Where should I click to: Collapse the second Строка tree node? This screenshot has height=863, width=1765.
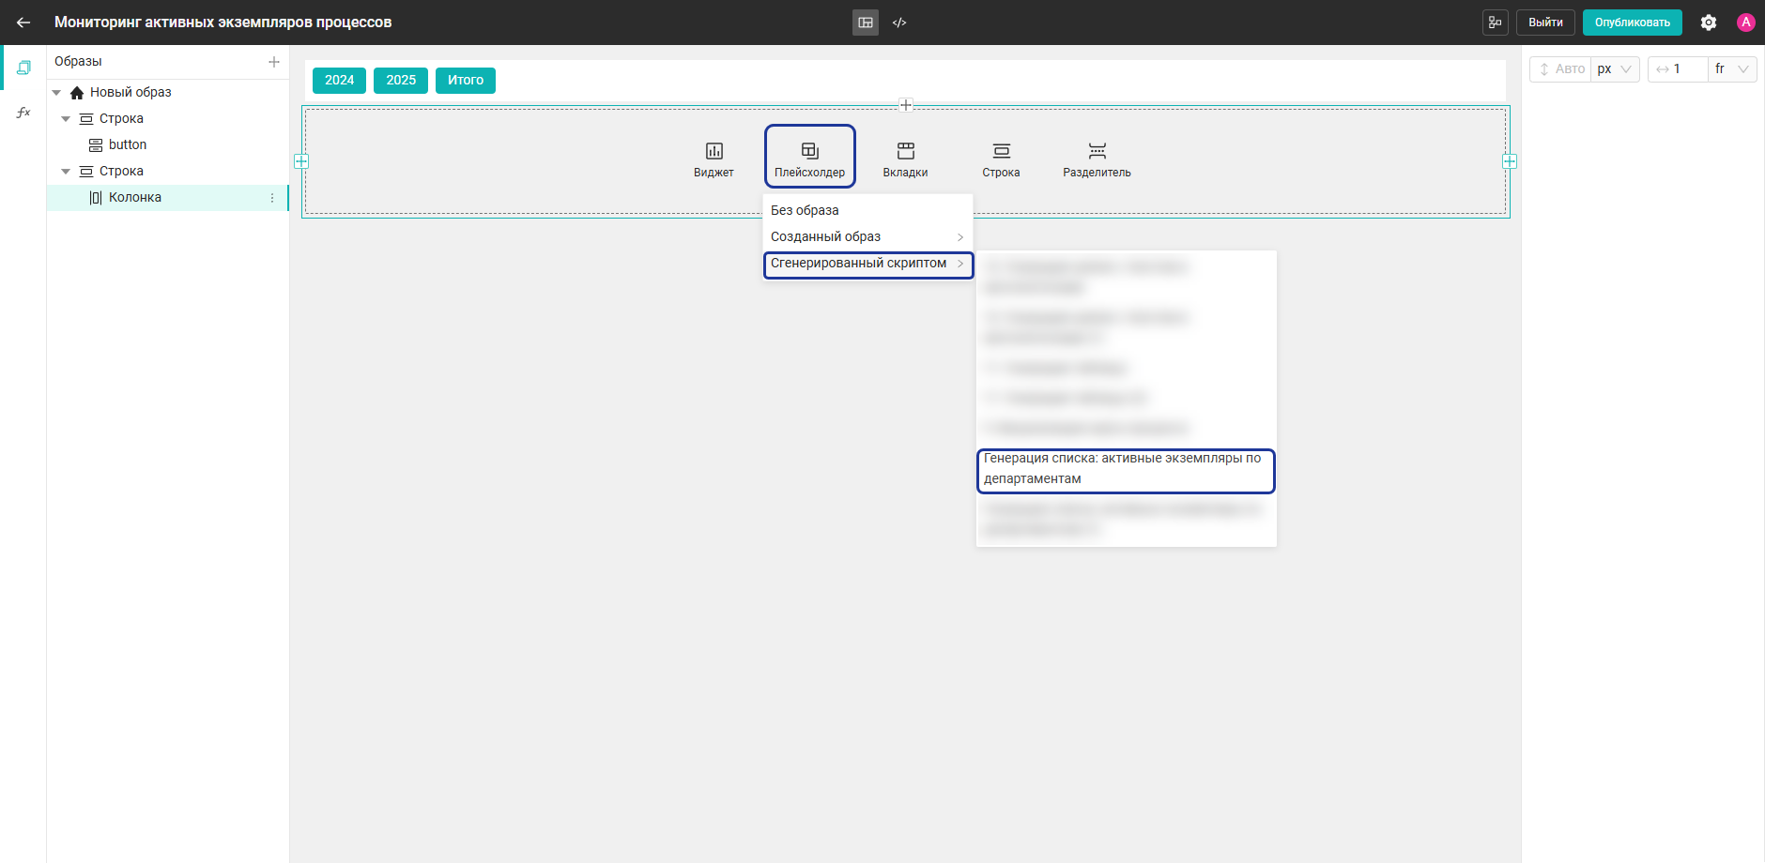66,172
